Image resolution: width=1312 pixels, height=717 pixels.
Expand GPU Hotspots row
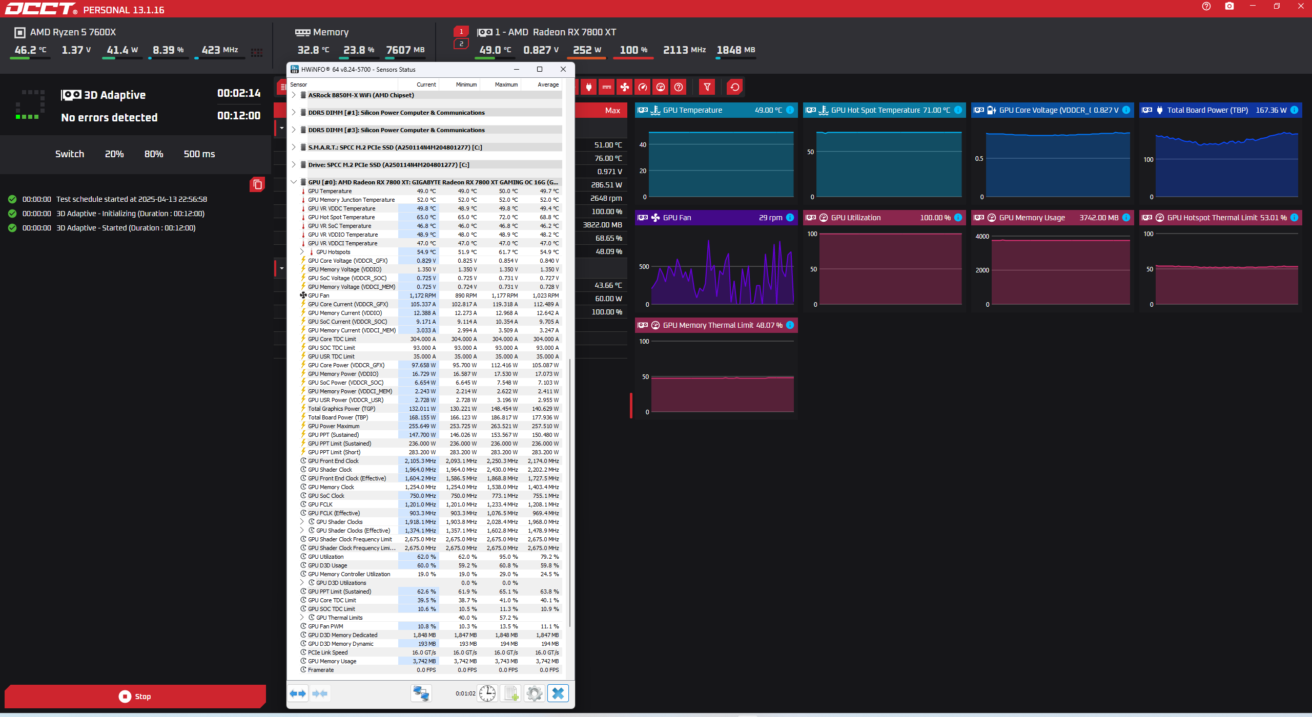302,252
